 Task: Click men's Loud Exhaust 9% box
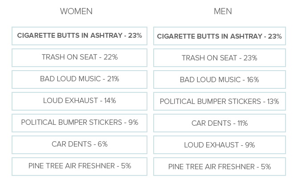coord(219,145)
